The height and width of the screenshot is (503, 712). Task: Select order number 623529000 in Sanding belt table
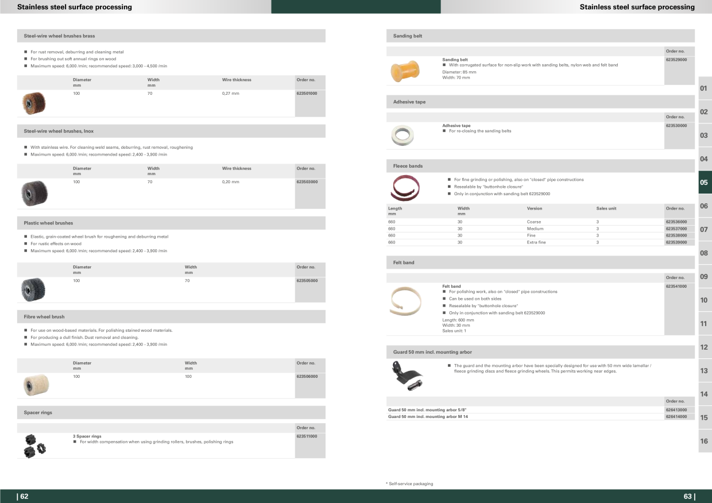pyautogui.click(x=676, y=59)
